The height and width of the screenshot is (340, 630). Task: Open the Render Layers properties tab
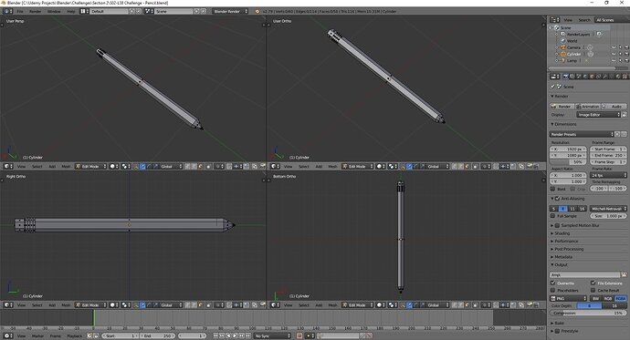(572, 77)
